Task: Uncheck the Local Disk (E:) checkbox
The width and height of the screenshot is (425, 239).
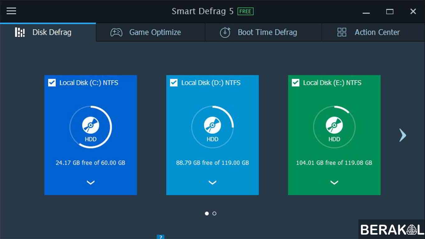Action: coord(295,83)
